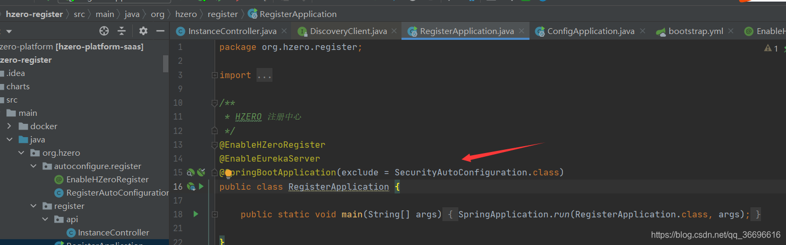Click the SecurityAutoConfiguration.class text in code
786x245 pixels.
pos(476,172)
